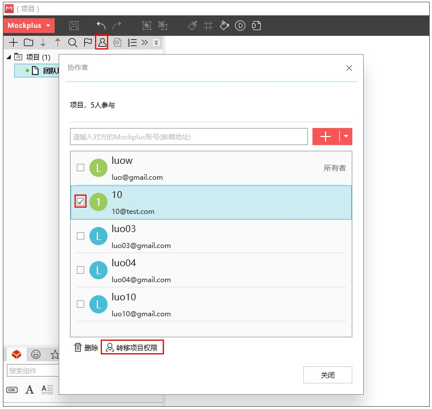The height and width of the screenshot is (409, 432).
Task: Tick the checkbox beside luo03
Action: click(81, 236)
